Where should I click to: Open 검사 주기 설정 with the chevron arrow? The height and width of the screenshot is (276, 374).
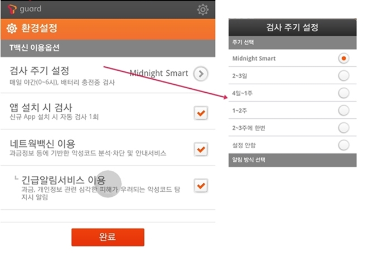(x=201, y=74)
